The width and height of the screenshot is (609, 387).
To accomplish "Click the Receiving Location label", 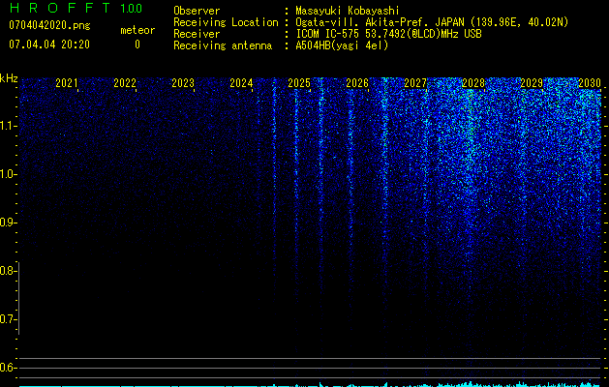I will point(226,22).
